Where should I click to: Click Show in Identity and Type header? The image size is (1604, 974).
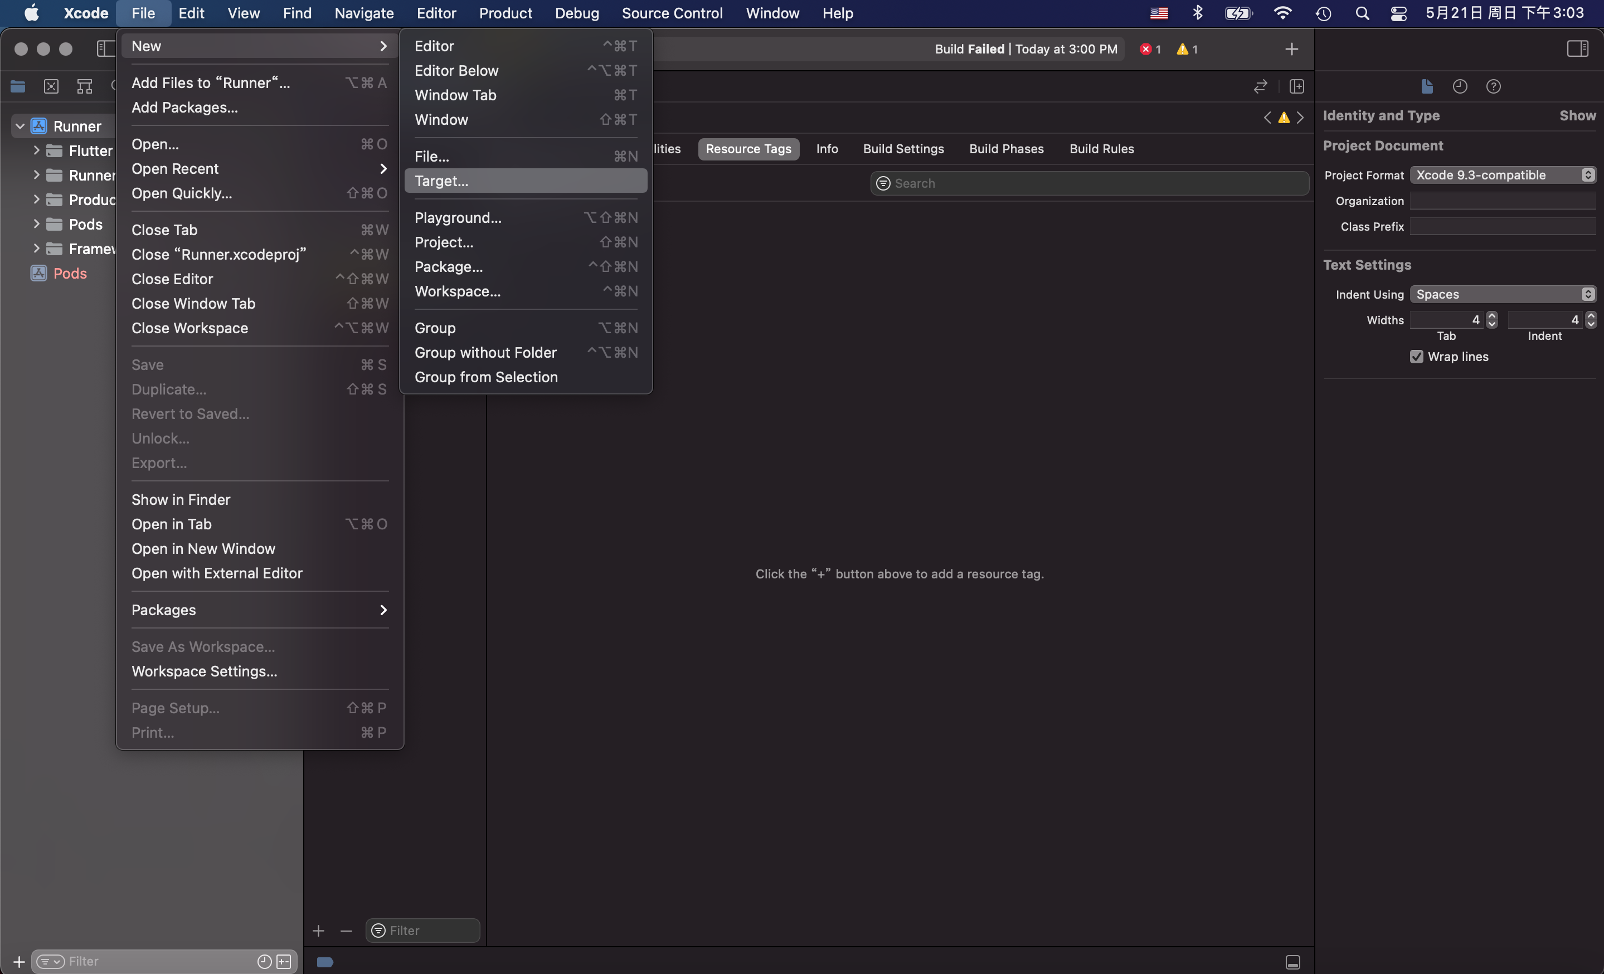(x=1577, y=115)
